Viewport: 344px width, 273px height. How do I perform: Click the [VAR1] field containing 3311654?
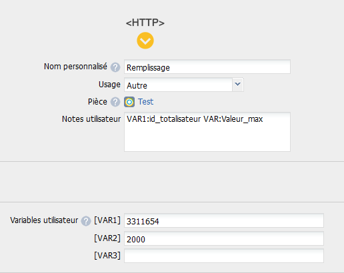pyautogui.click(x=224, y=220)
